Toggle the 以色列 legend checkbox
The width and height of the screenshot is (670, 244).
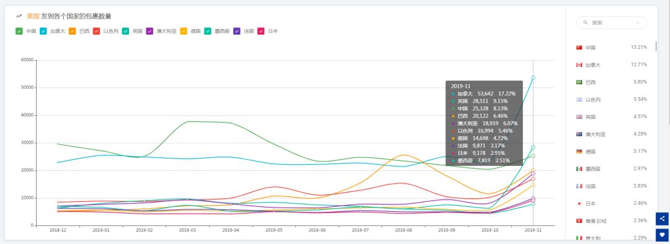tap(97, 31)
